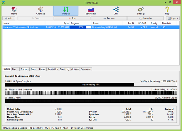Sort by the B/s IN column header
Image resolution: width=182 pixels, height=131 pixels.
[129, 23]
